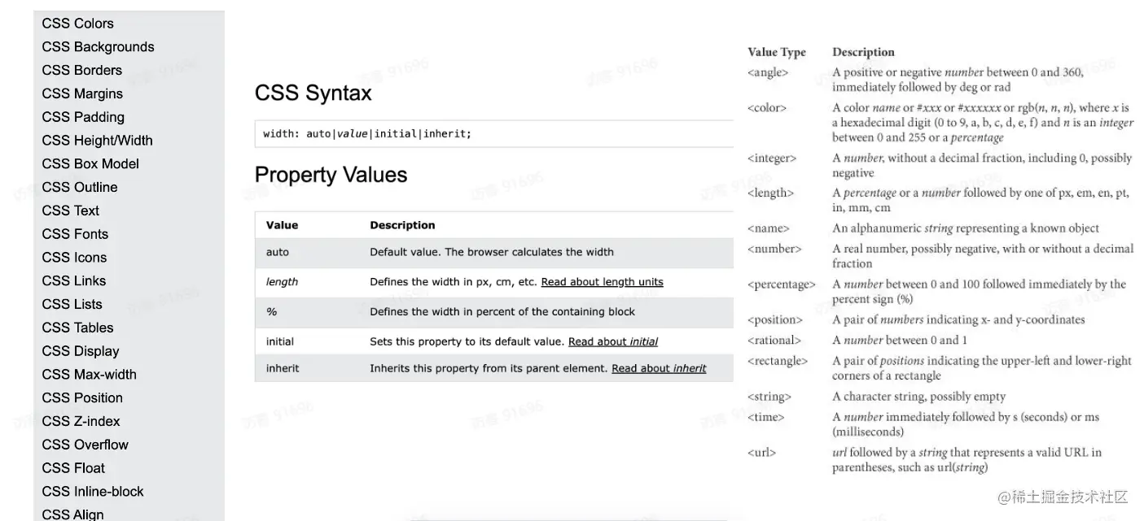Click the '<rectangle>' value type
This screenshot has width=1144, height=521.
click(778, 360)
